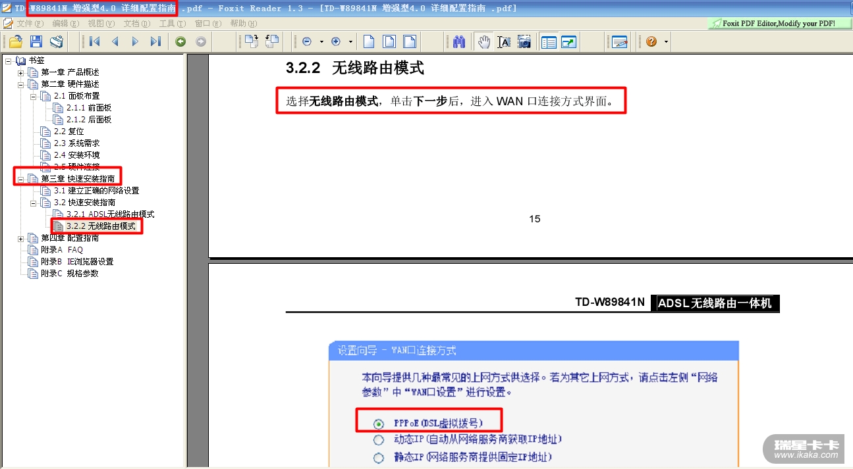Expand the 第一章 产品概述 bookmark
This screenshot has height=469, width=853.
(x=20, y=72)
